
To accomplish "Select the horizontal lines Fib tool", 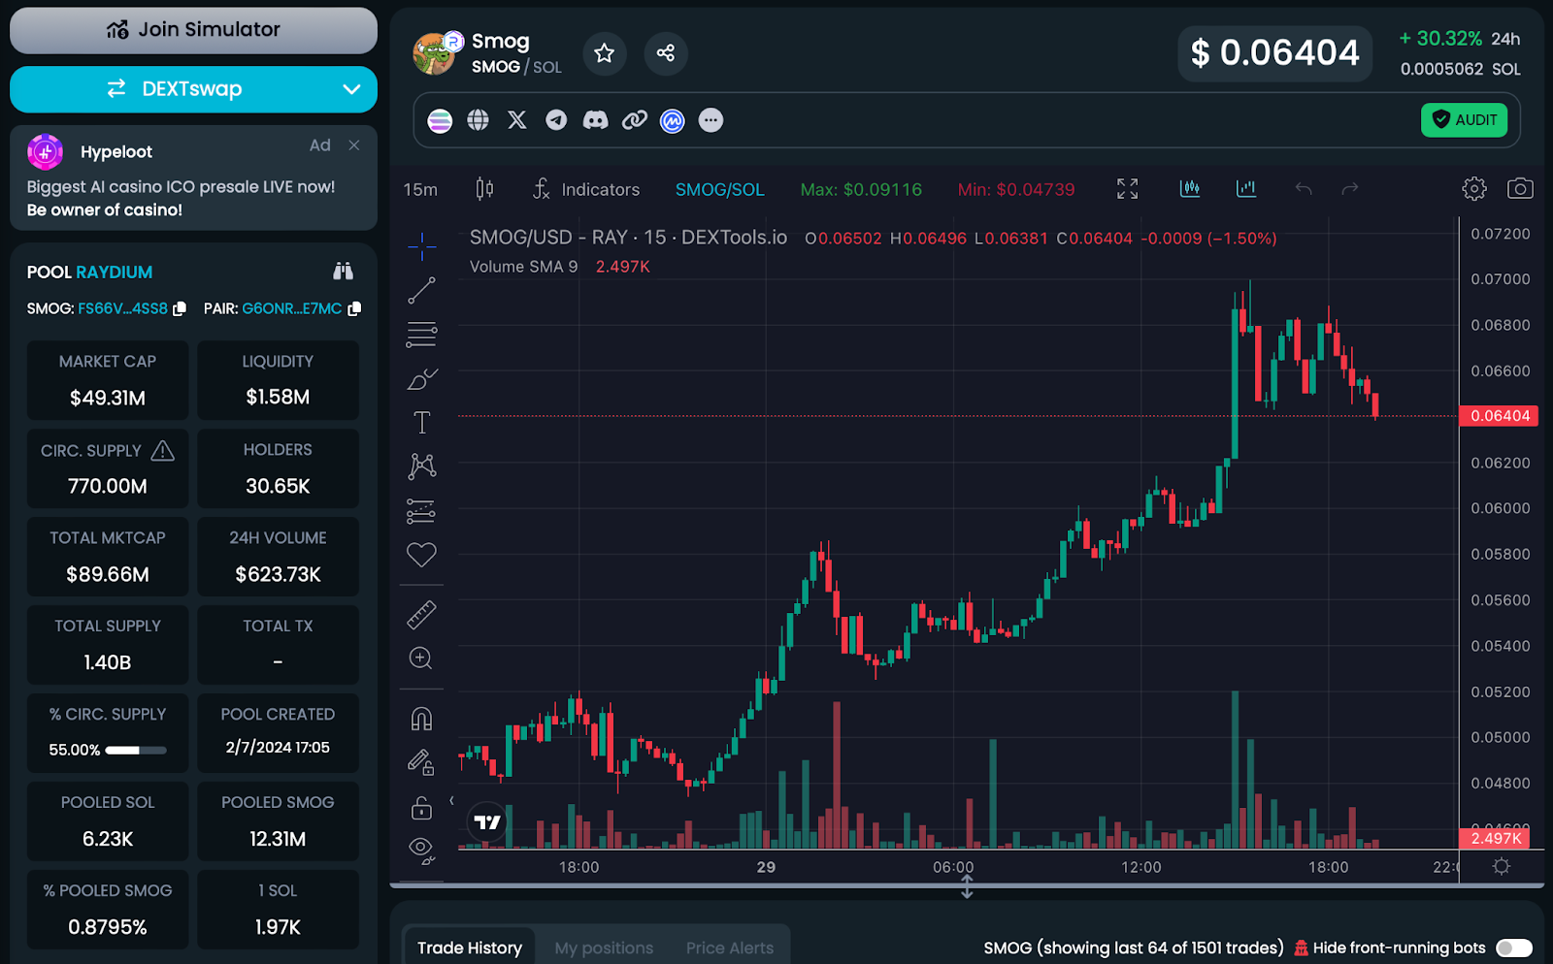I will click(421, 335).
